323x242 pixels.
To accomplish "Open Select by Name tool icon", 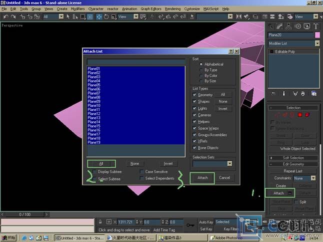I will pyautogui.click(x=75, y=16).
